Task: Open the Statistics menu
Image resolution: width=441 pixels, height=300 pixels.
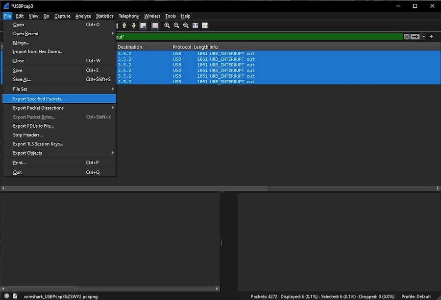Action: (x=105, y=16)
